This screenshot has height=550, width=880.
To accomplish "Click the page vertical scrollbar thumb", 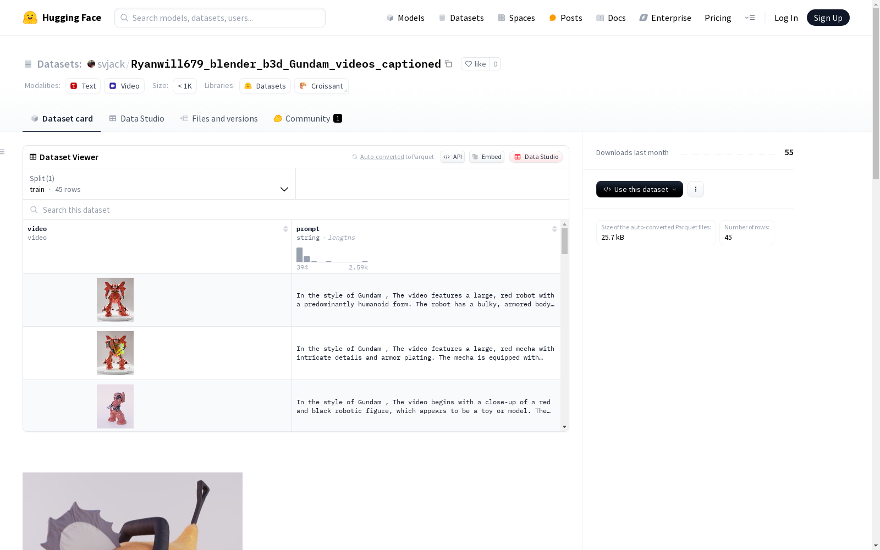I will pyautogui.click(x=876, y=92).
